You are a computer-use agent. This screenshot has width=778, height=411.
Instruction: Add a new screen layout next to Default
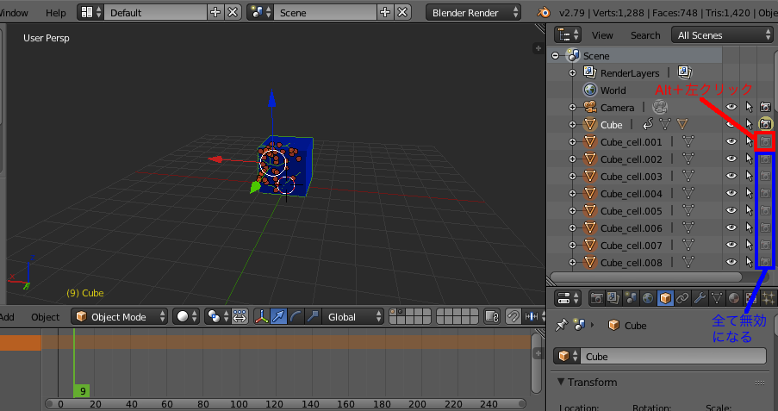215,12
